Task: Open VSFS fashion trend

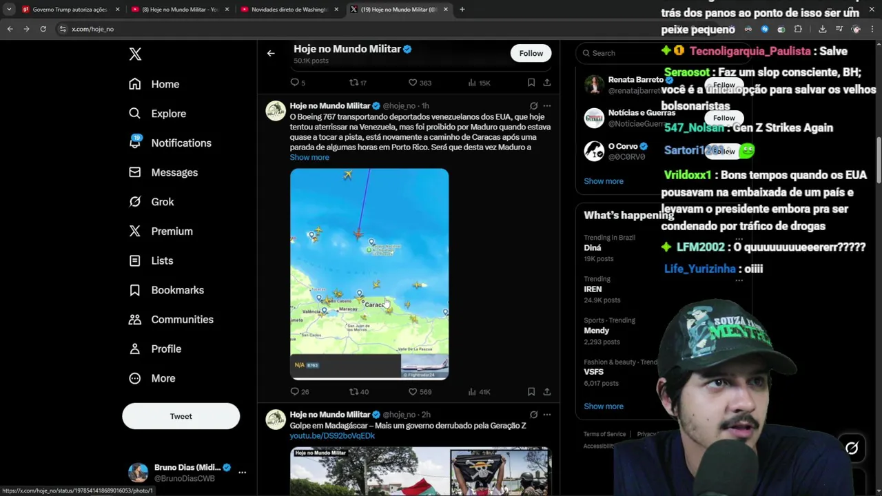Action: (593, 372)
